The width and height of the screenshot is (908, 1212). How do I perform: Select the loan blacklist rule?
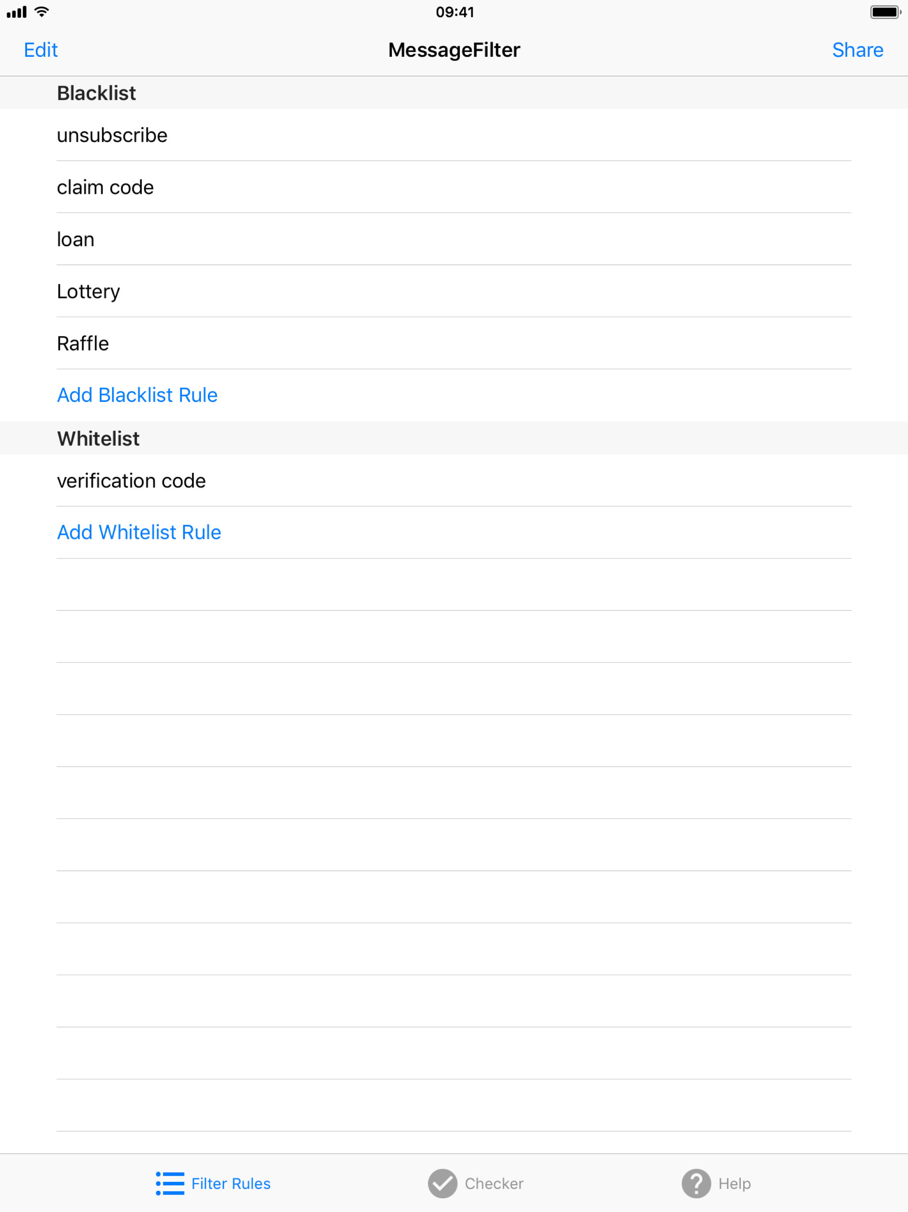75,240
